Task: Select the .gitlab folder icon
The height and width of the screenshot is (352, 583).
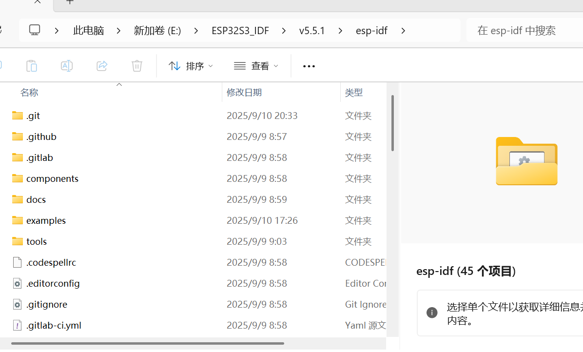Action: pos(17,157)
